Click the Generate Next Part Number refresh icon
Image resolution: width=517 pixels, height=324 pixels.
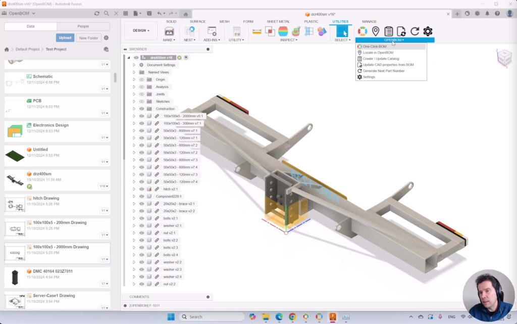point(415,31)
